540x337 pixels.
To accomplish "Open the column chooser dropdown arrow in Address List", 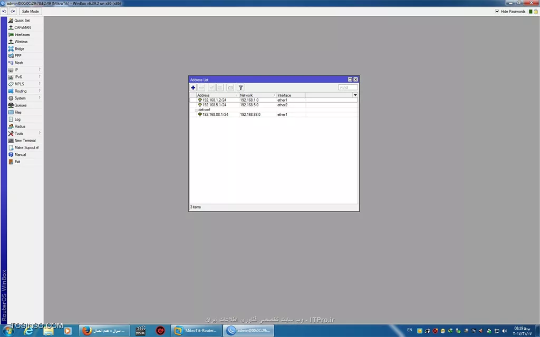I will [355, 95].
